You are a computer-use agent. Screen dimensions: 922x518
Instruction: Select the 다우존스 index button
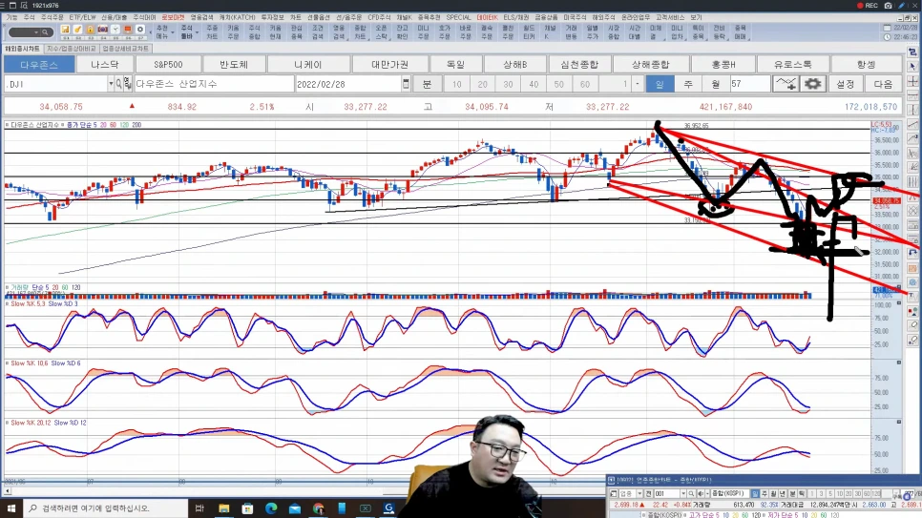click(39, 64)
